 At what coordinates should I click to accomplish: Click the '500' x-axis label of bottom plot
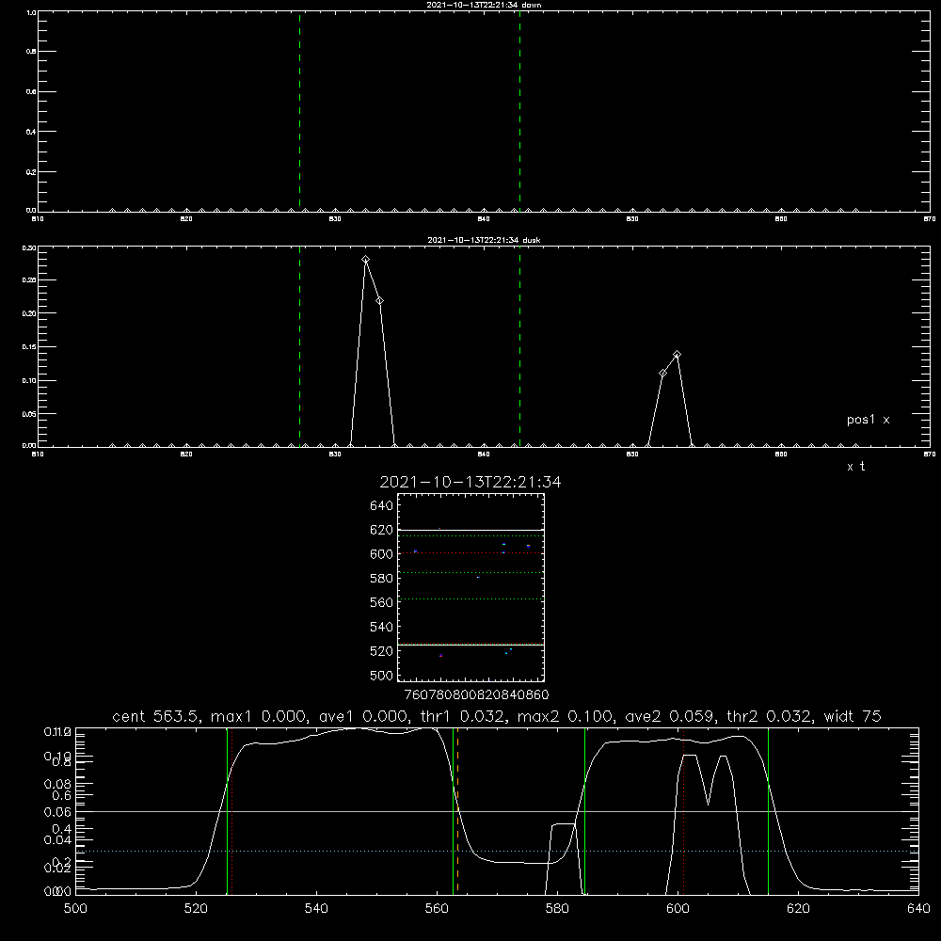pyautogui.click(x=75, y=909)
